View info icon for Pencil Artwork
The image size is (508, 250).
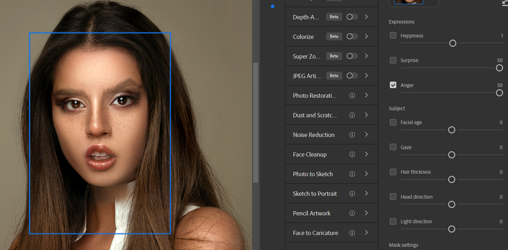(x=352, y=213)
